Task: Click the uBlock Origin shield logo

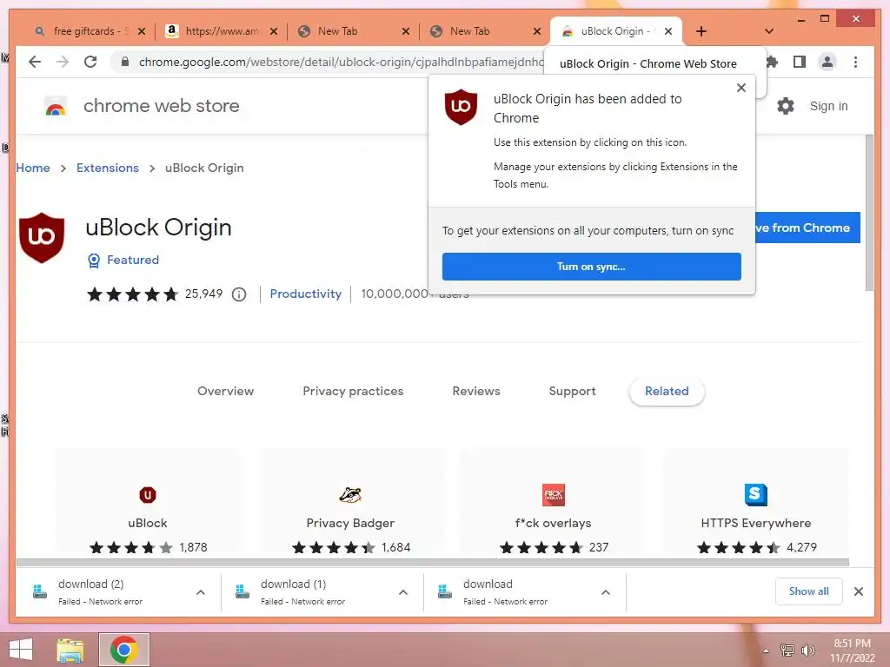Action: [42, 238]
